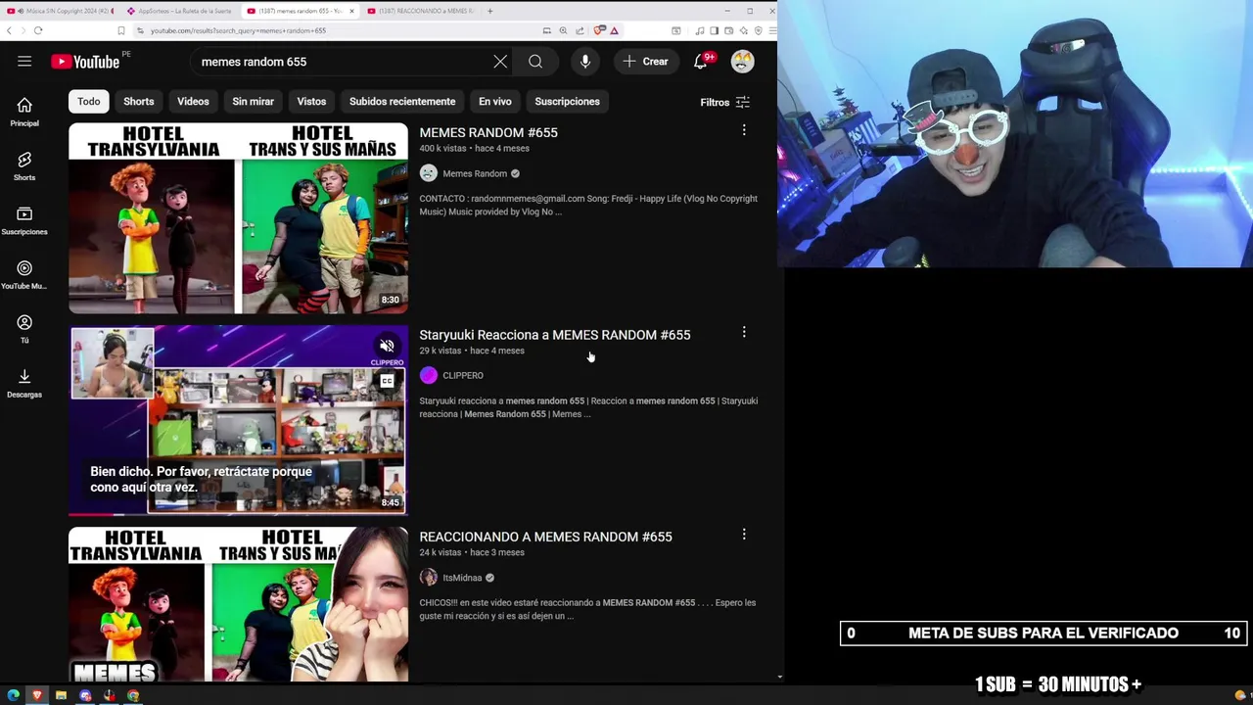Click the search magnifier button

(x=535, y=62)
